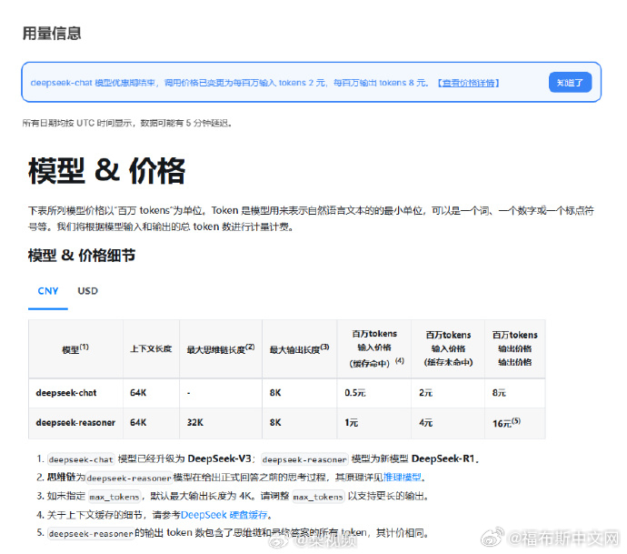Click the 模型 & 价格 main heading
This screenshot has height=554, width=627.
(106, 171)
